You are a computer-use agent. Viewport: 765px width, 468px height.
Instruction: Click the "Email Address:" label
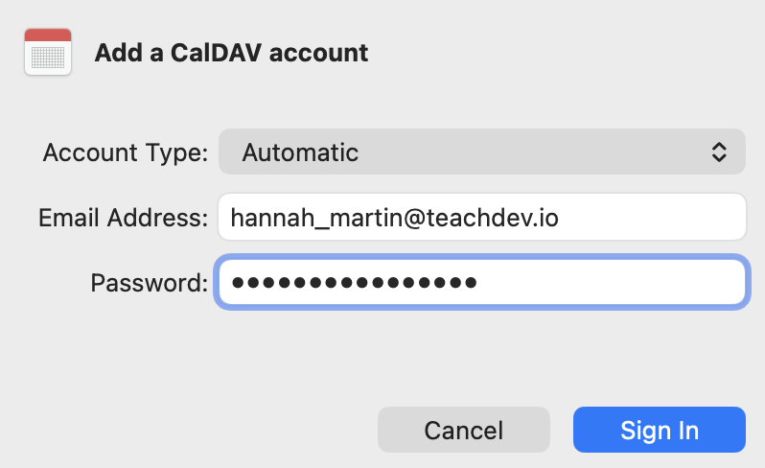point(123,218)
